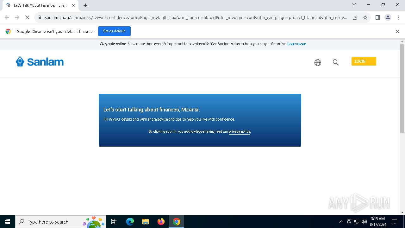Open the taskbar clock and date
The height and width of the screenshot is (228, 405).
click(x=378, y=222)
